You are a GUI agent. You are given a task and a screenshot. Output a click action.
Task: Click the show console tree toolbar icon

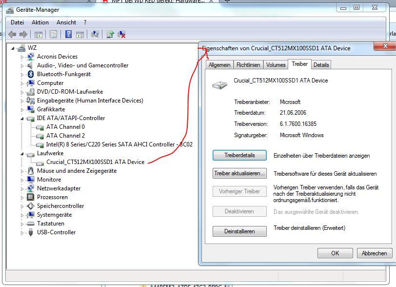[x=39, y=34]
